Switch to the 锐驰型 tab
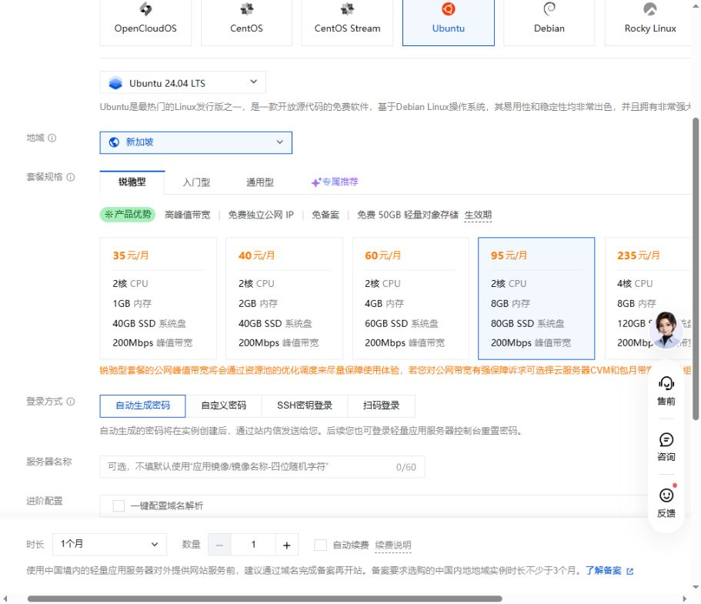This screenshot has height=604, width=701. click(132, 182)
